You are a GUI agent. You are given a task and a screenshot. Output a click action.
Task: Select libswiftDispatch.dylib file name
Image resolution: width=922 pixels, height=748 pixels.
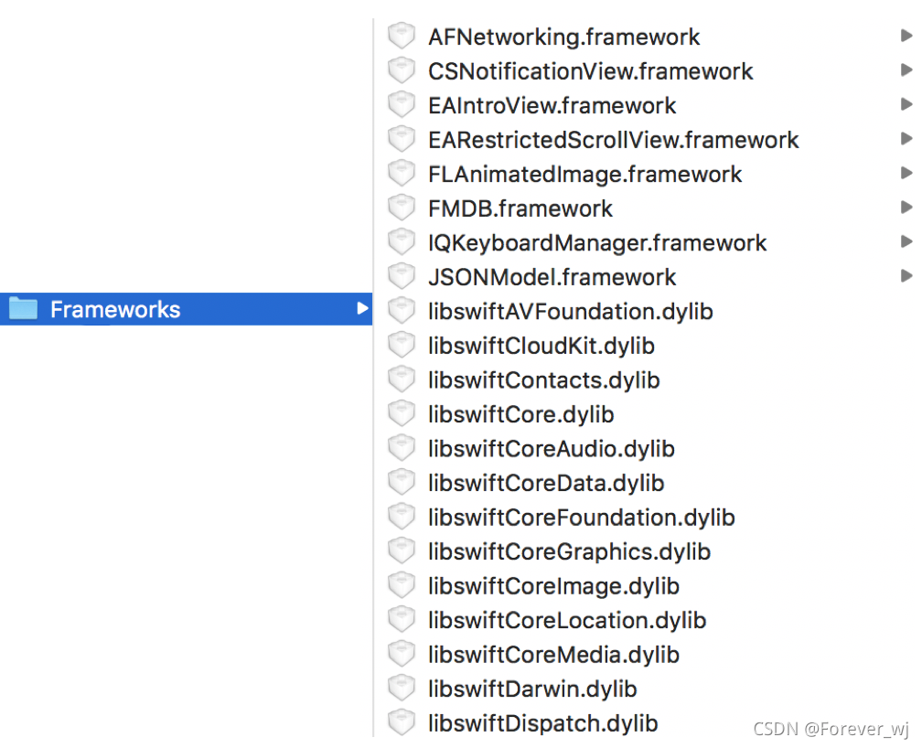click(542, 722)
